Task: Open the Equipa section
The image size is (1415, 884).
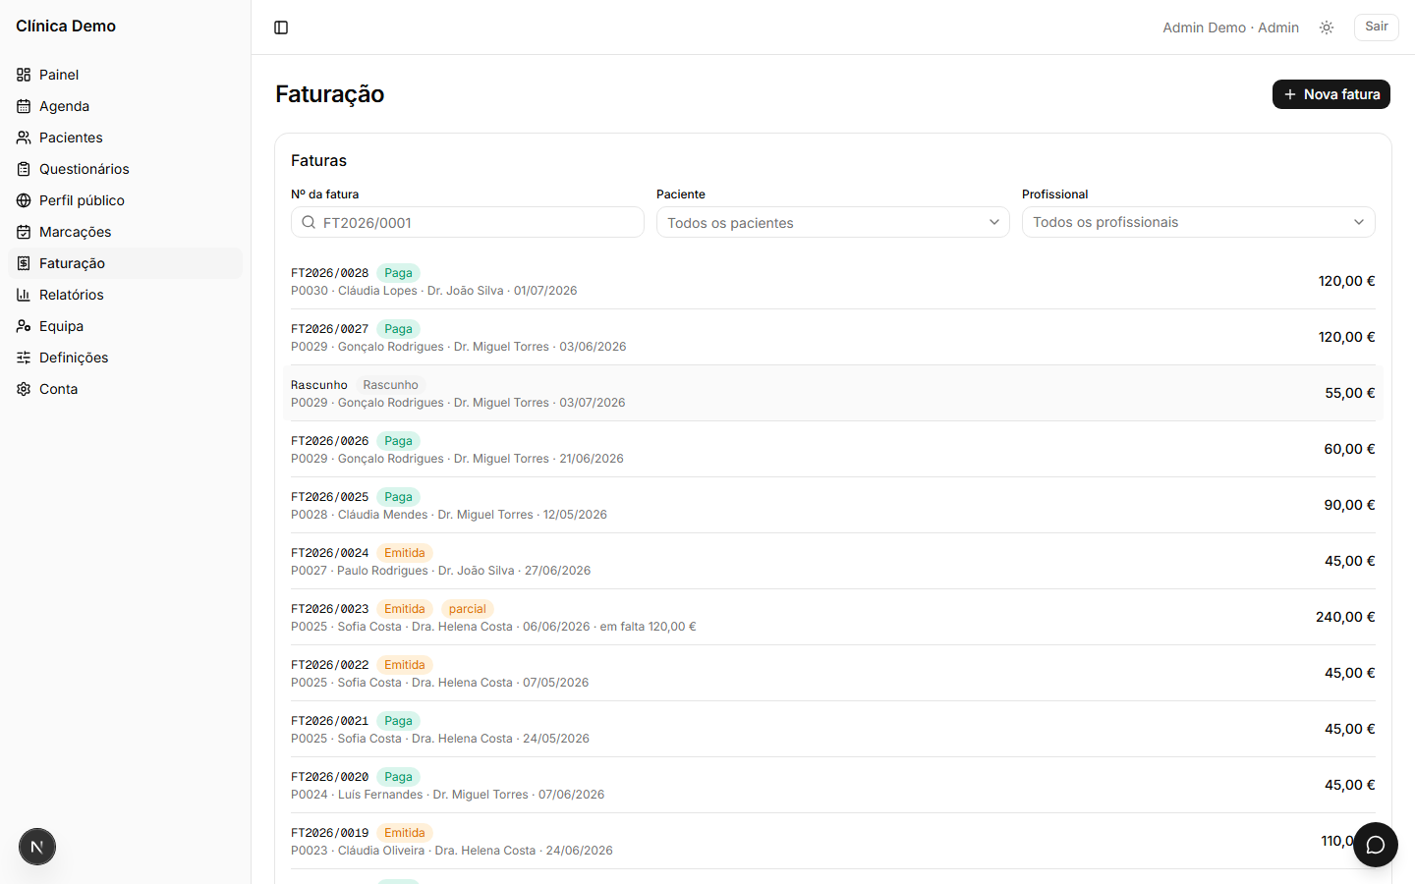Action: (125, 326)
